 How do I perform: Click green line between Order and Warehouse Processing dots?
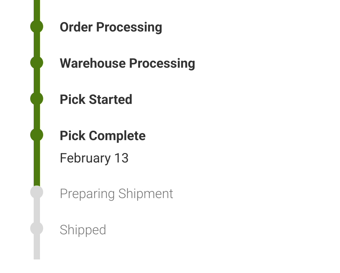(x=37, y=44)
